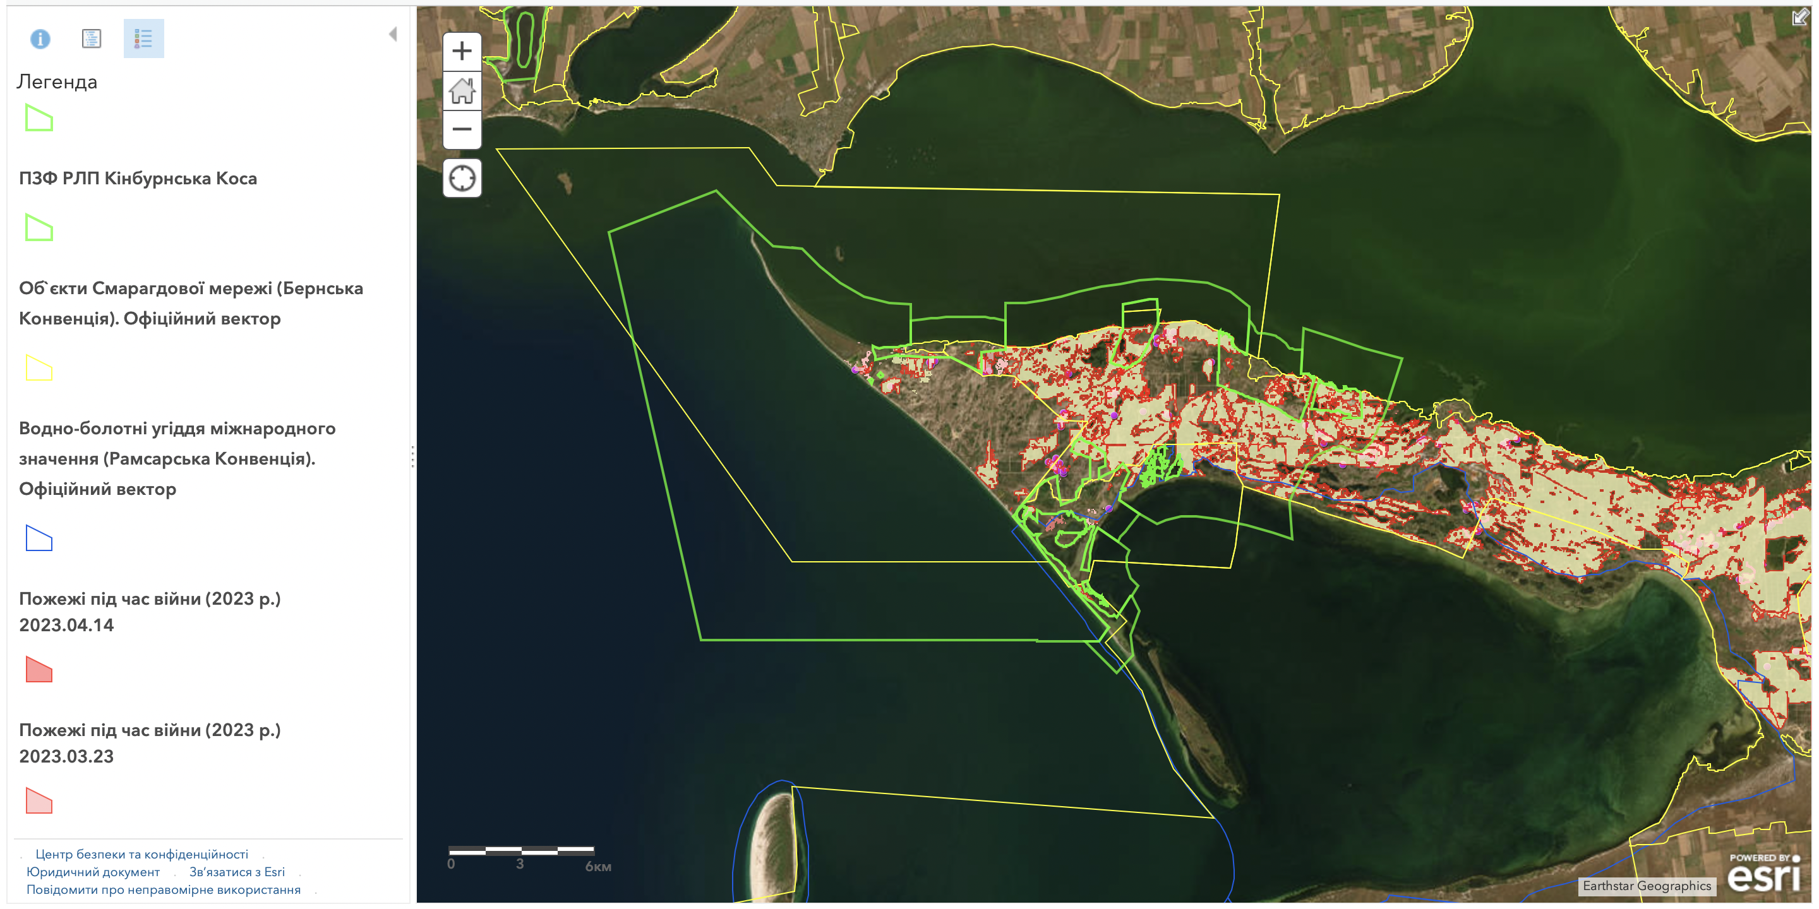1819x909 pixels.
Task: Select the Legend tab icon
Action: (x=143, y=39)
